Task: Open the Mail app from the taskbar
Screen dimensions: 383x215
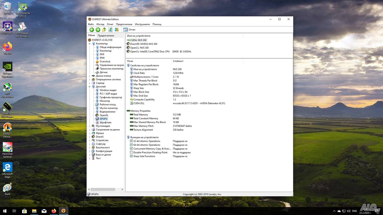Action: (x=44, y=211)
